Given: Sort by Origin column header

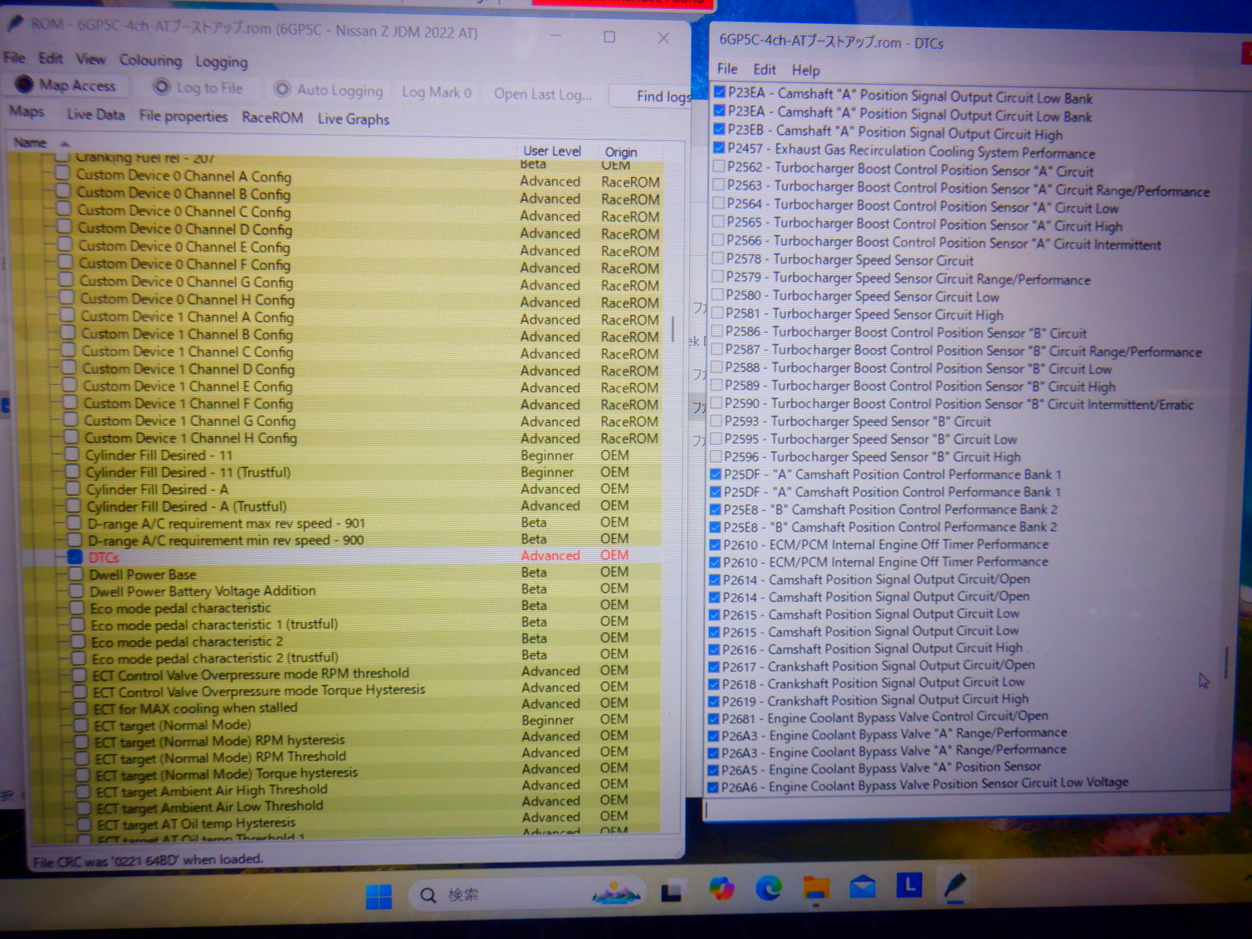Looking at the screenshot, I should coord(620,152).
